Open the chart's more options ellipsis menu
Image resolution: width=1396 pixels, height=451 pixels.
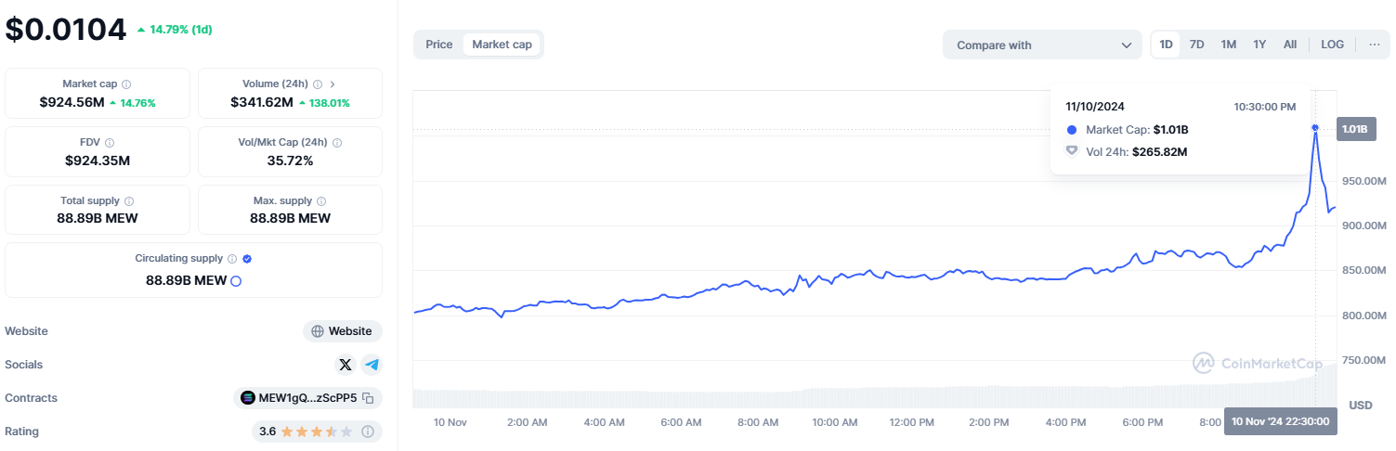(1374, 45)
